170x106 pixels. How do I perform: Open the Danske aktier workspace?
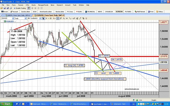pos(26,12)
